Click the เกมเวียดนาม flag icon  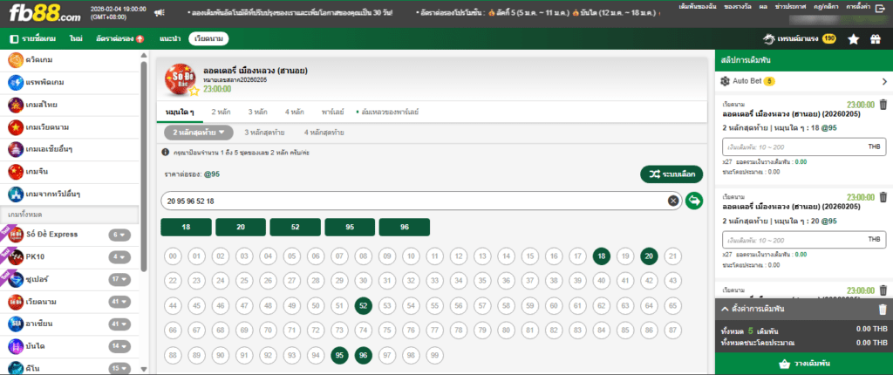[x=16, y=127]
